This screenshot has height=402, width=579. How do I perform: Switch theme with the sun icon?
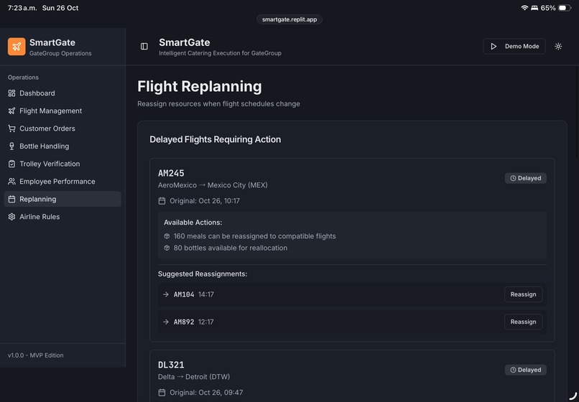(558, 46)
